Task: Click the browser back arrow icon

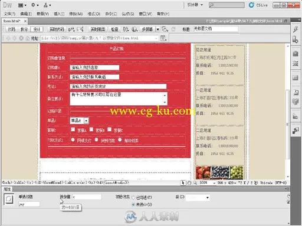Action: pos(8,38)
